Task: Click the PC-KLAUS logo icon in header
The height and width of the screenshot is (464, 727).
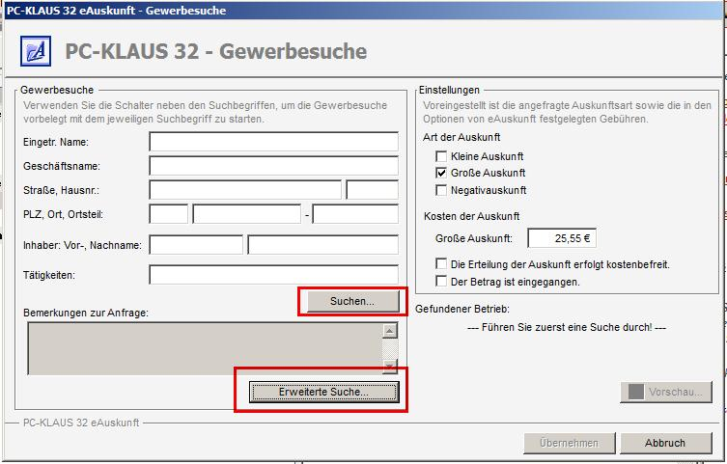Action: 36,50
